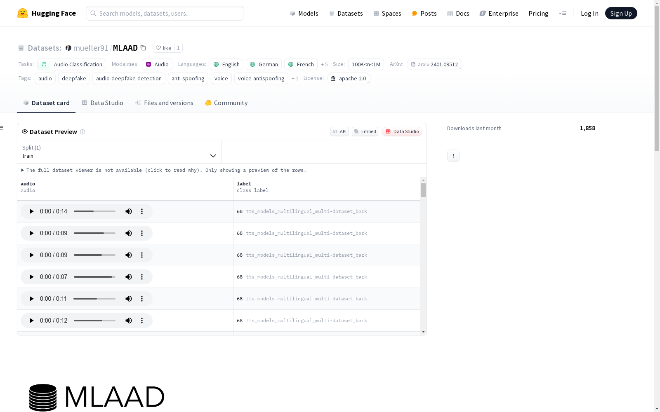Screen dimensions: 660x412
Task: Expand the +1 more tags
Action: (x=295, y=79)
